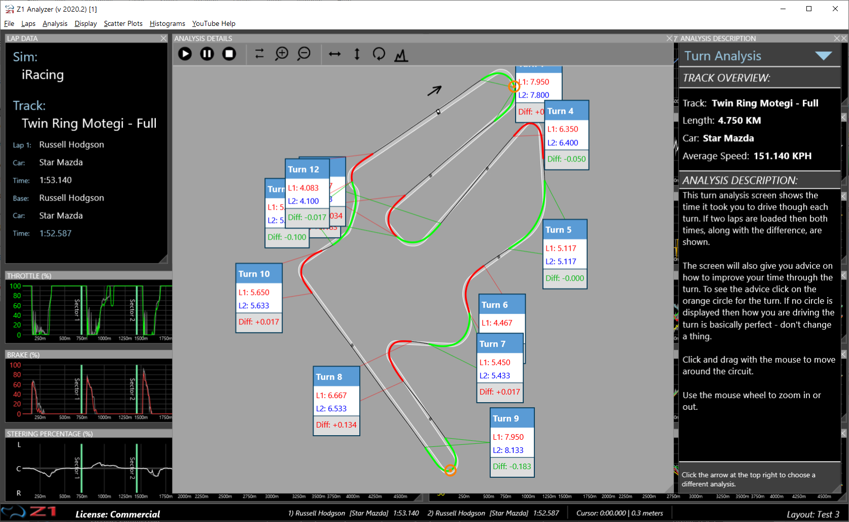Click the graph peaks icon in toolbar
The width and height of the screenshot is (849, 522).
[401, 55]
